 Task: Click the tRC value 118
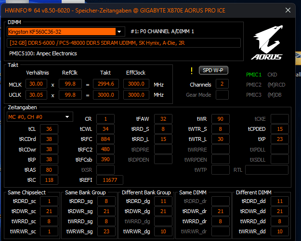pos(49,180)
